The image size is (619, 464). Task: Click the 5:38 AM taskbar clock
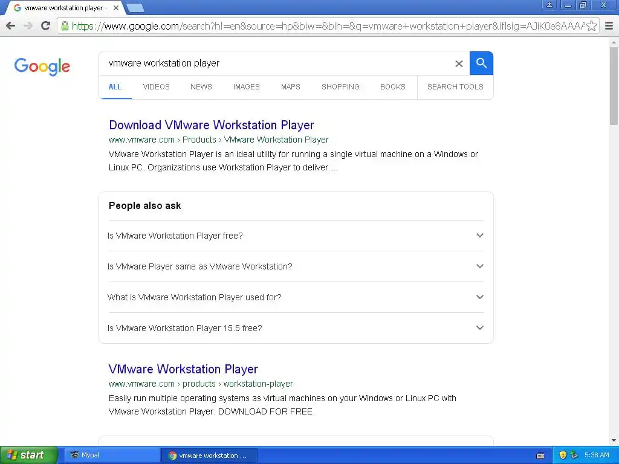pos(597,455)
